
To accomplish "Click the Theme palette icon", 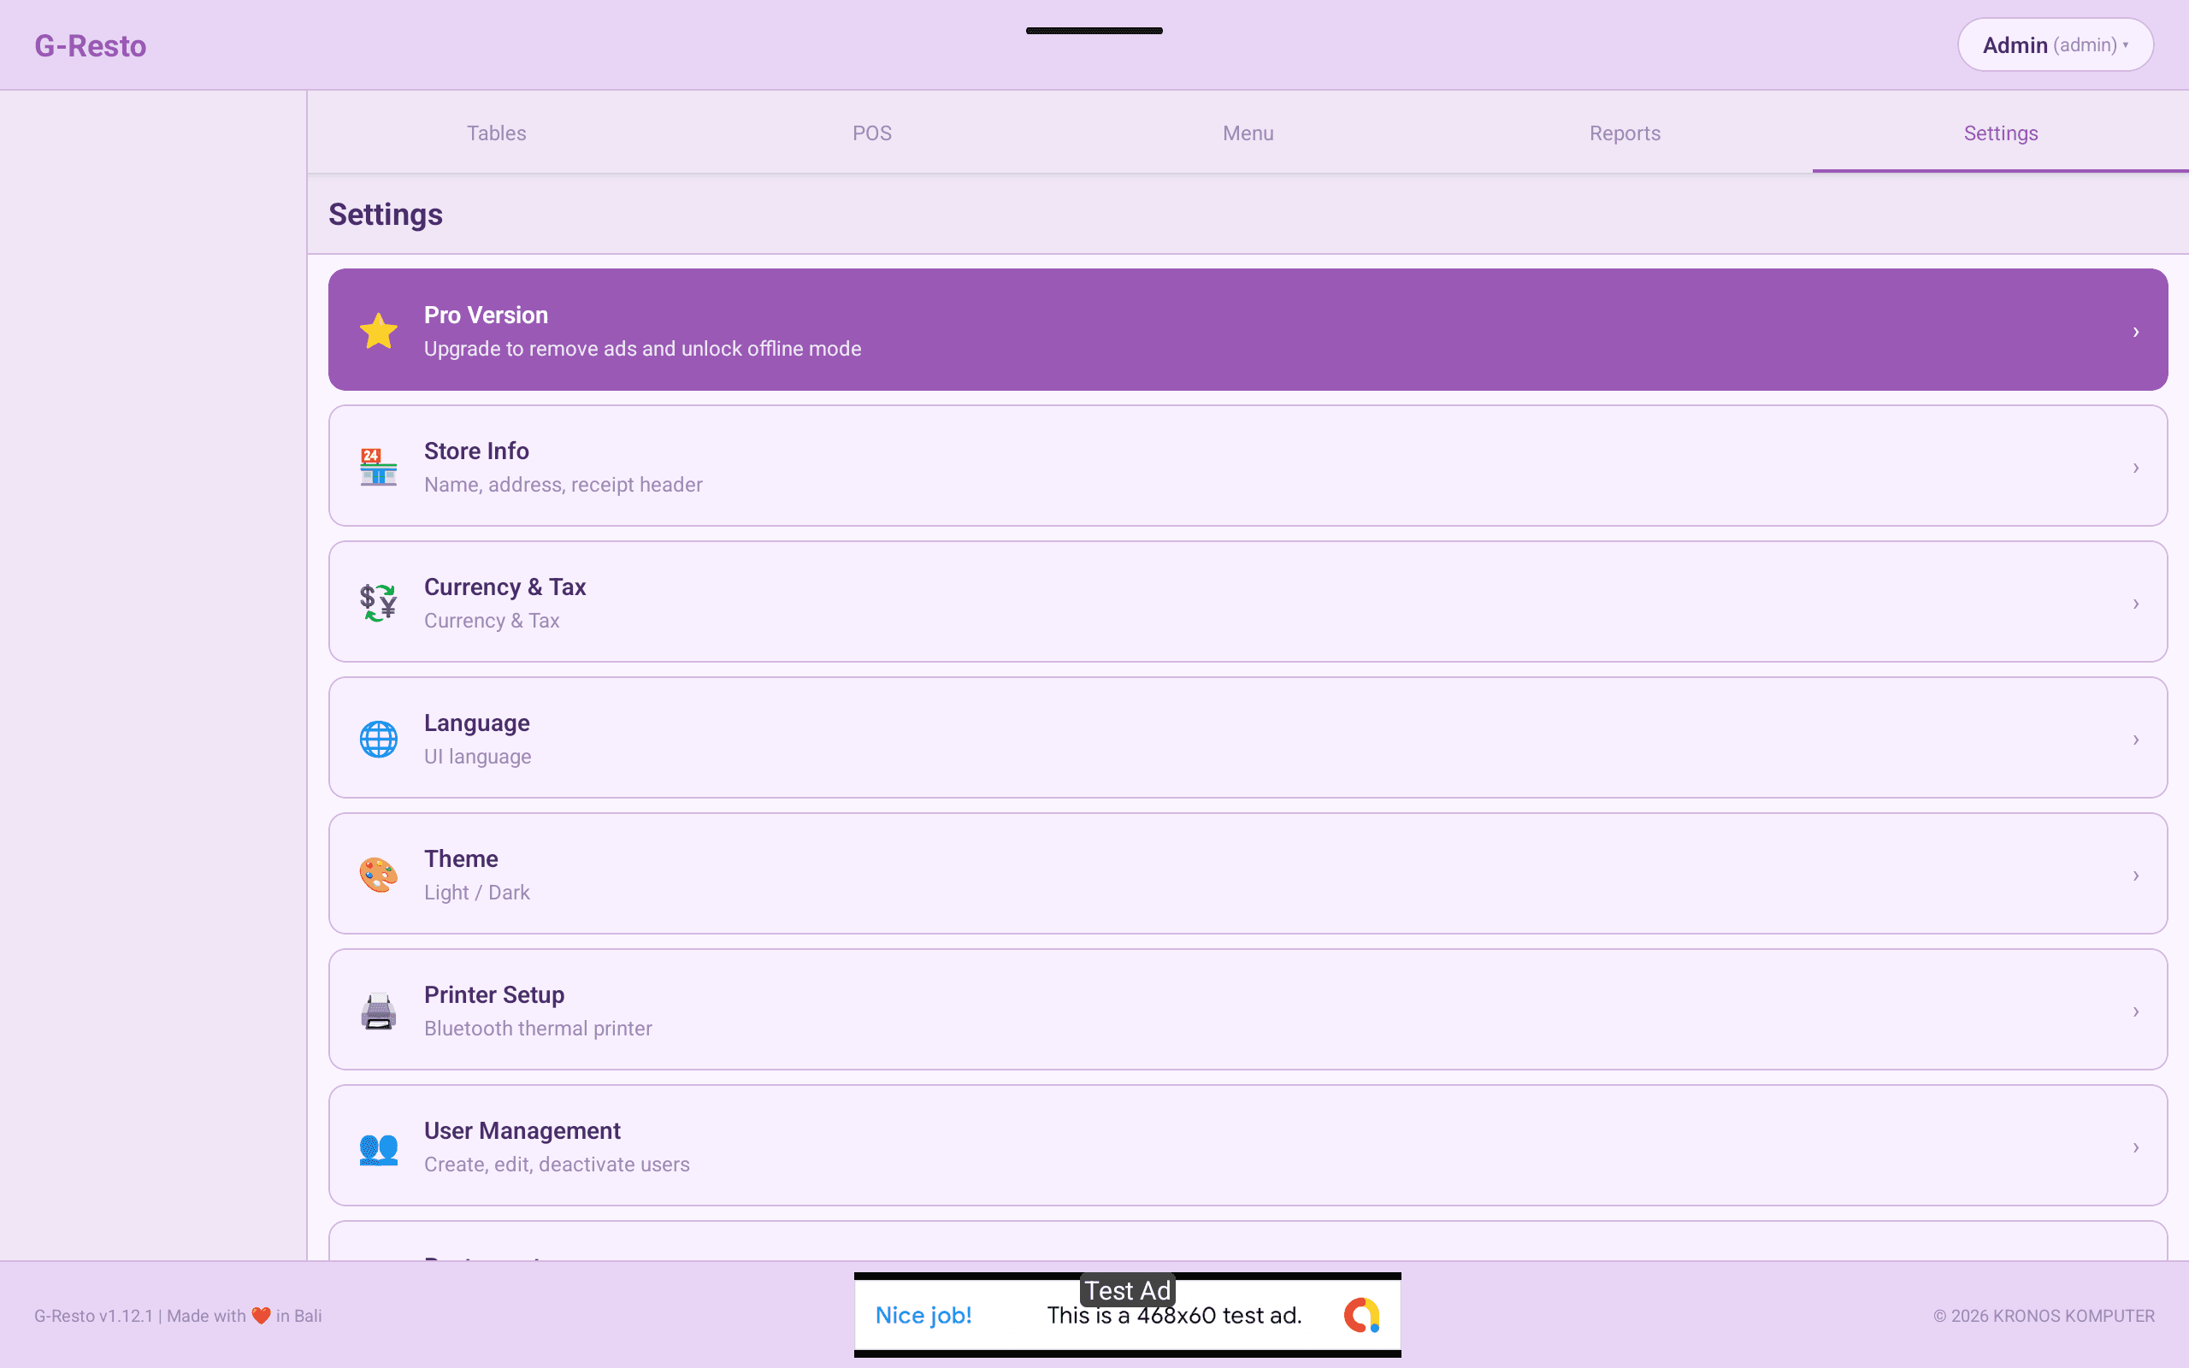I will 378,875.
